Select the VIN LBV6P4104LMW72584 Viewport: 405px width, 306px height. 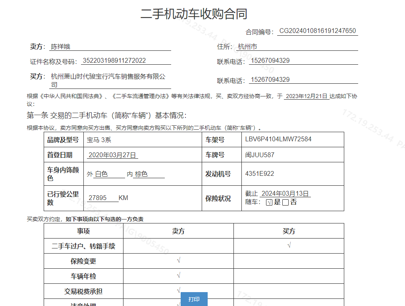pyautogui.click(x=278, y=139)
